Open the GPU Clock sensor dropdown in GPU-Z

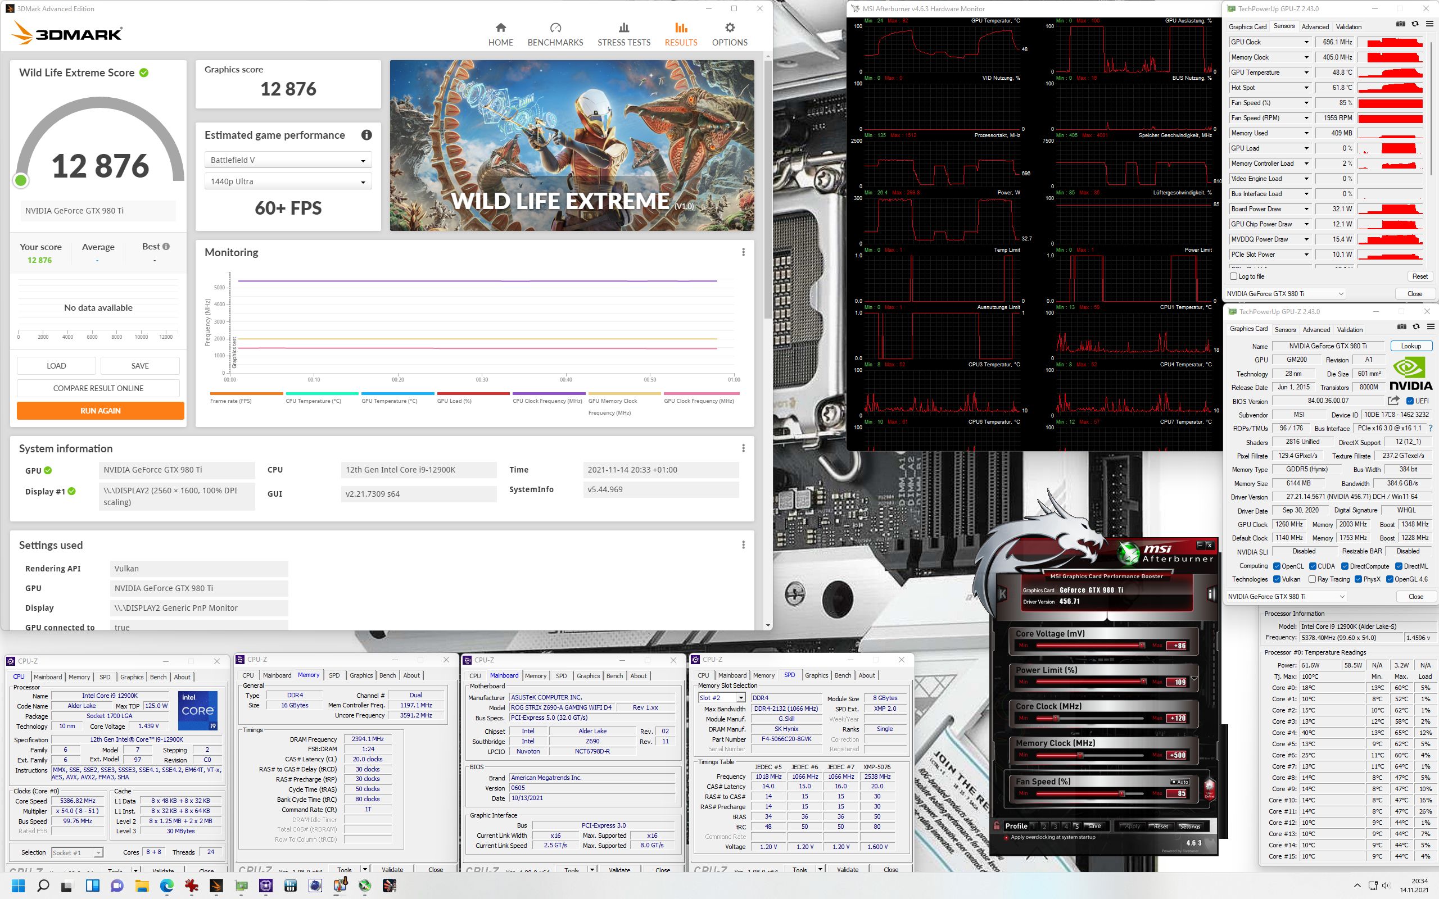click(x=1306, y=42)
